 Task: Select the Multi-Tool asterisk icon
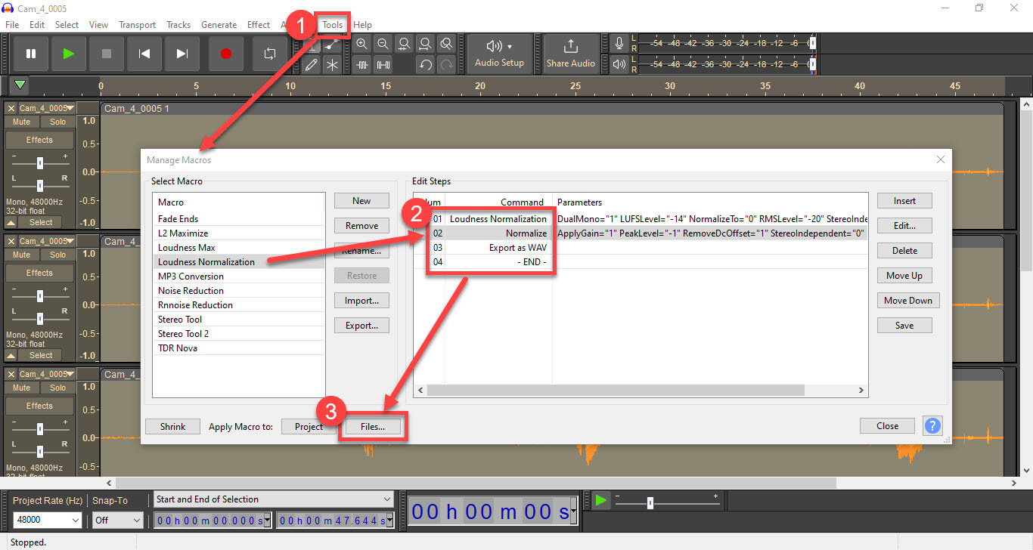[332, 65]
